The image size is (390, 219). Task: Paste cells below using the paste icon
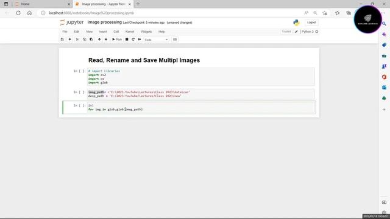(x=91, y=40)
